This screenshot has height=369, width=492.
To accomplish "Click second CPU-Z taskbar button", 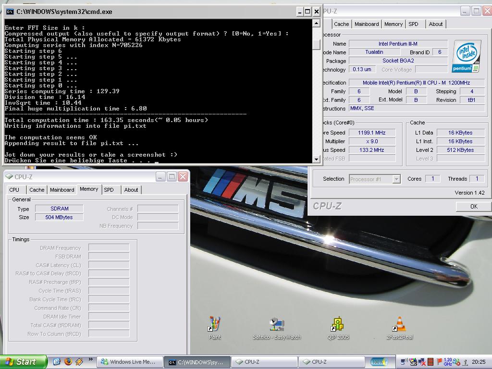I will (332, 362).
